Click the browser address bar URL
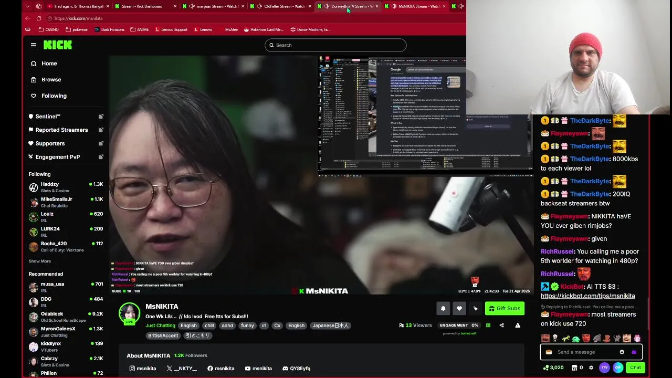Viewport: 672px width, 378px height. click(x=79, y=18)
